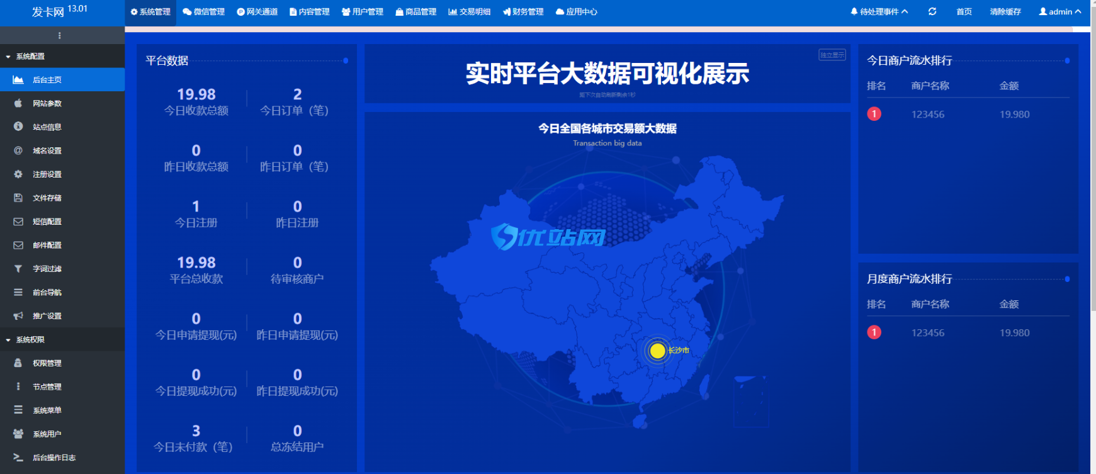Click the list icon for 系统菜单
This screenshot has height=474, width=1096.
click(x=18, y=410)
